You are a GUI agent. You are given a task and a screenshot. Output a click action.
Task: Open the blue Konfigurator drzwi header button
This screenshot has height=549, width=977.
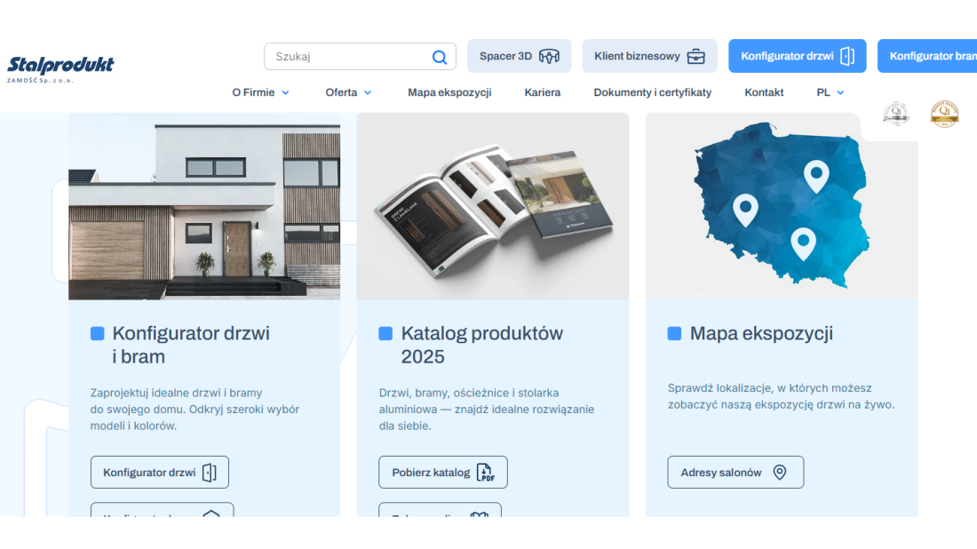point(797,56)
